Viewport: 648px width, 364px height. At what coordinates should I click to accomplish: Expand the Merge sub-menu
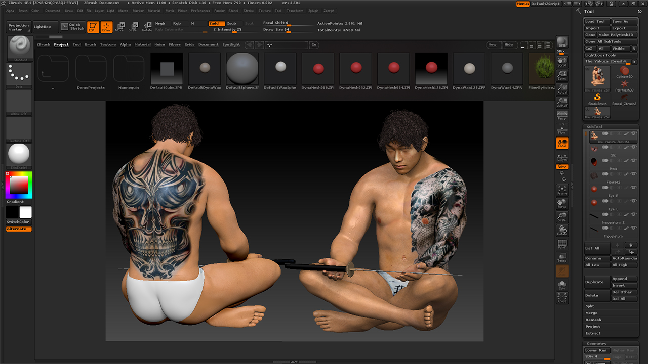(592, 313)
